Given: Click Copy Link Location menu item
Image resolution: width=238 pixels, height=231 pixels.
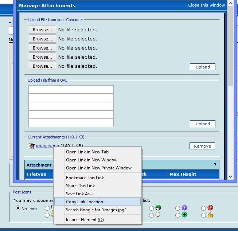Looking at the screenshot, I should pos(97,201).
